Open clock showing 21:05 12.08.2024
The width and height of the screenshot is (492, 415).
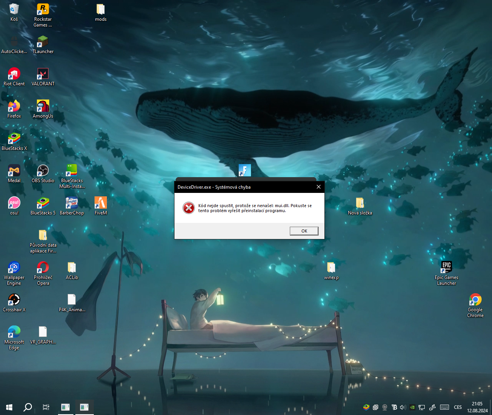tap(477, 407)
